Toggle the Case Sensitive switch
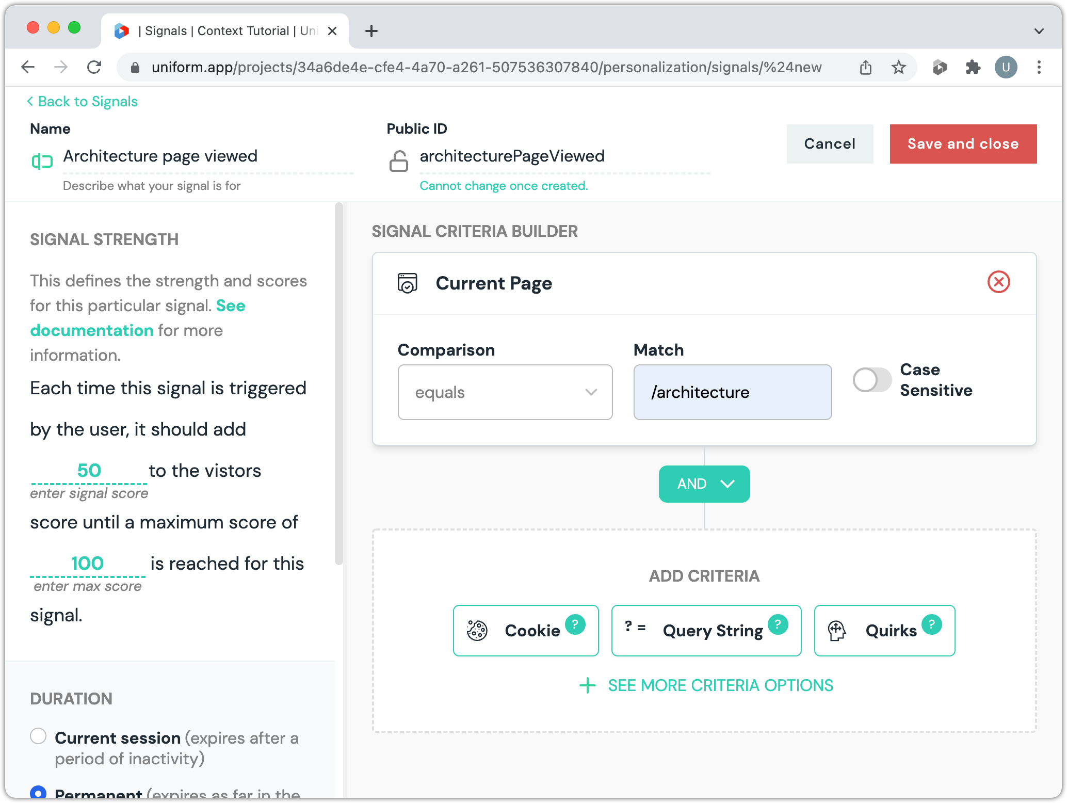This screenshot has width=1067, height=803. (871, 380)
